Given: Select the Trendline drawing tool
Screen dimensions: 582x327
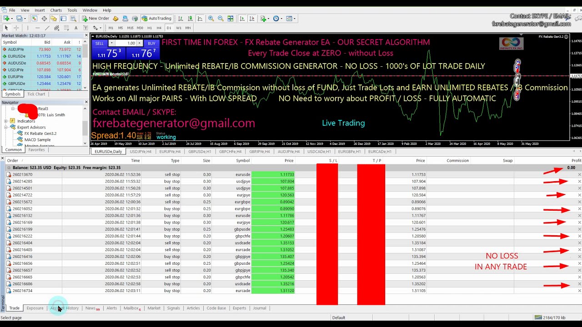Looking at the screenshot, I should tap(47, 28).
